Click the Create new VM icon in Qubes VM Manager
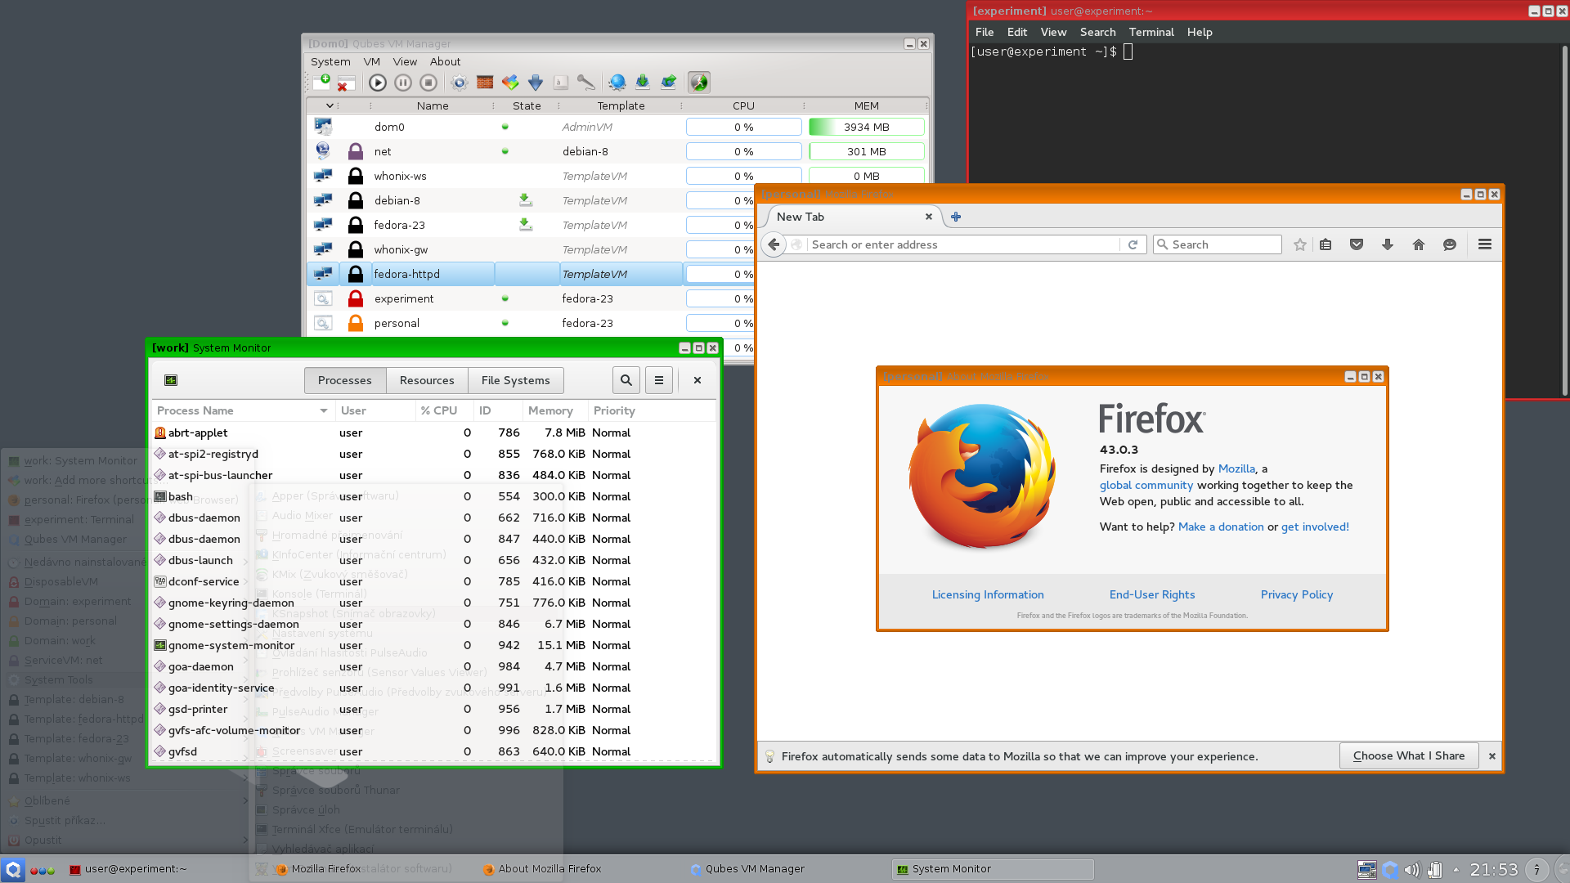1570x883 pixels. pos(321,82)
